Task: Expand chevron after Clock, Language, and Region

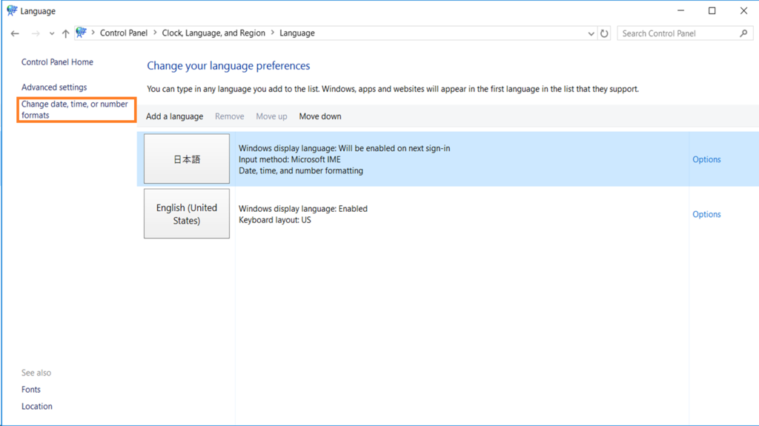Action: pos(273,33)
